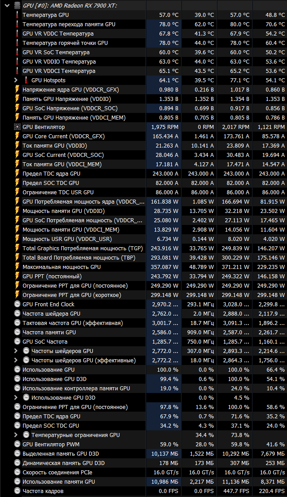Screen dimensions: 287x497
Task: Click lightning icon of GPU Core Current (VDDCR_GFX)
Action: [x=17, y=136]
